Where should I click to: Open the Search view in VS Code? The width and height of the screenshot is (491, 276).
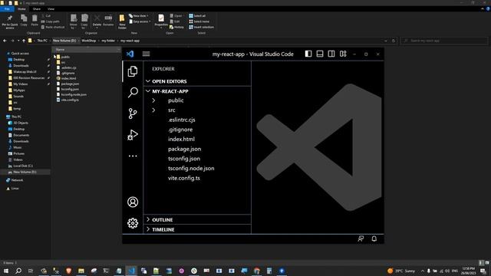click(133, 92)
